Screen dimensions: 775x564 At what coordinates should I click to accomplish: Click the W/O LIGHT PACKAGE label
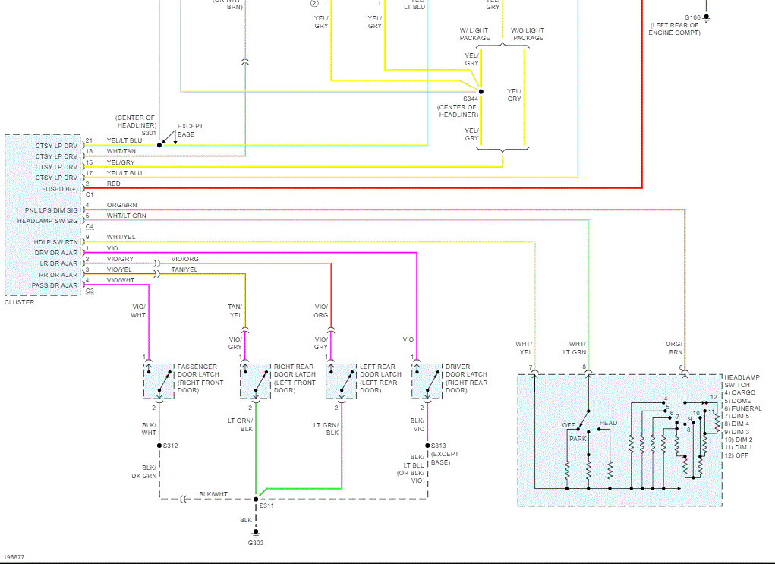[528, 34]
